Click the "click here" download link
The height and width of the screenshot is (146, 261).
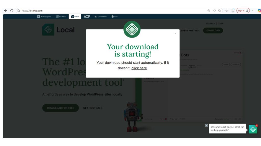pyautogui.click(x=139, y=68)
